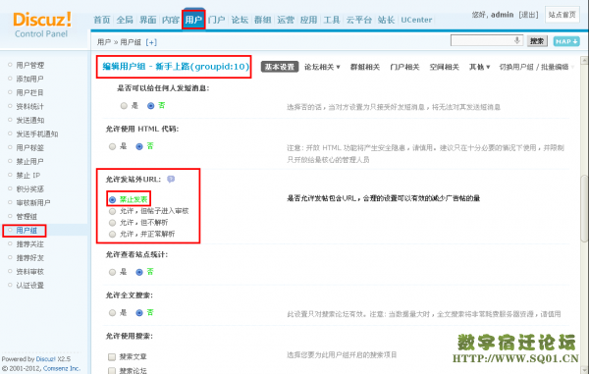
Task: Open the 首页 top menu
Action: 102,20
